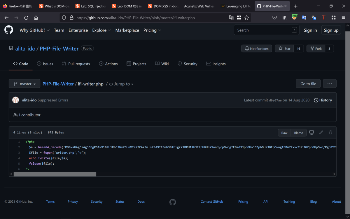Open the Insights tab
350x219 pixels.
(x=216, y=64)
